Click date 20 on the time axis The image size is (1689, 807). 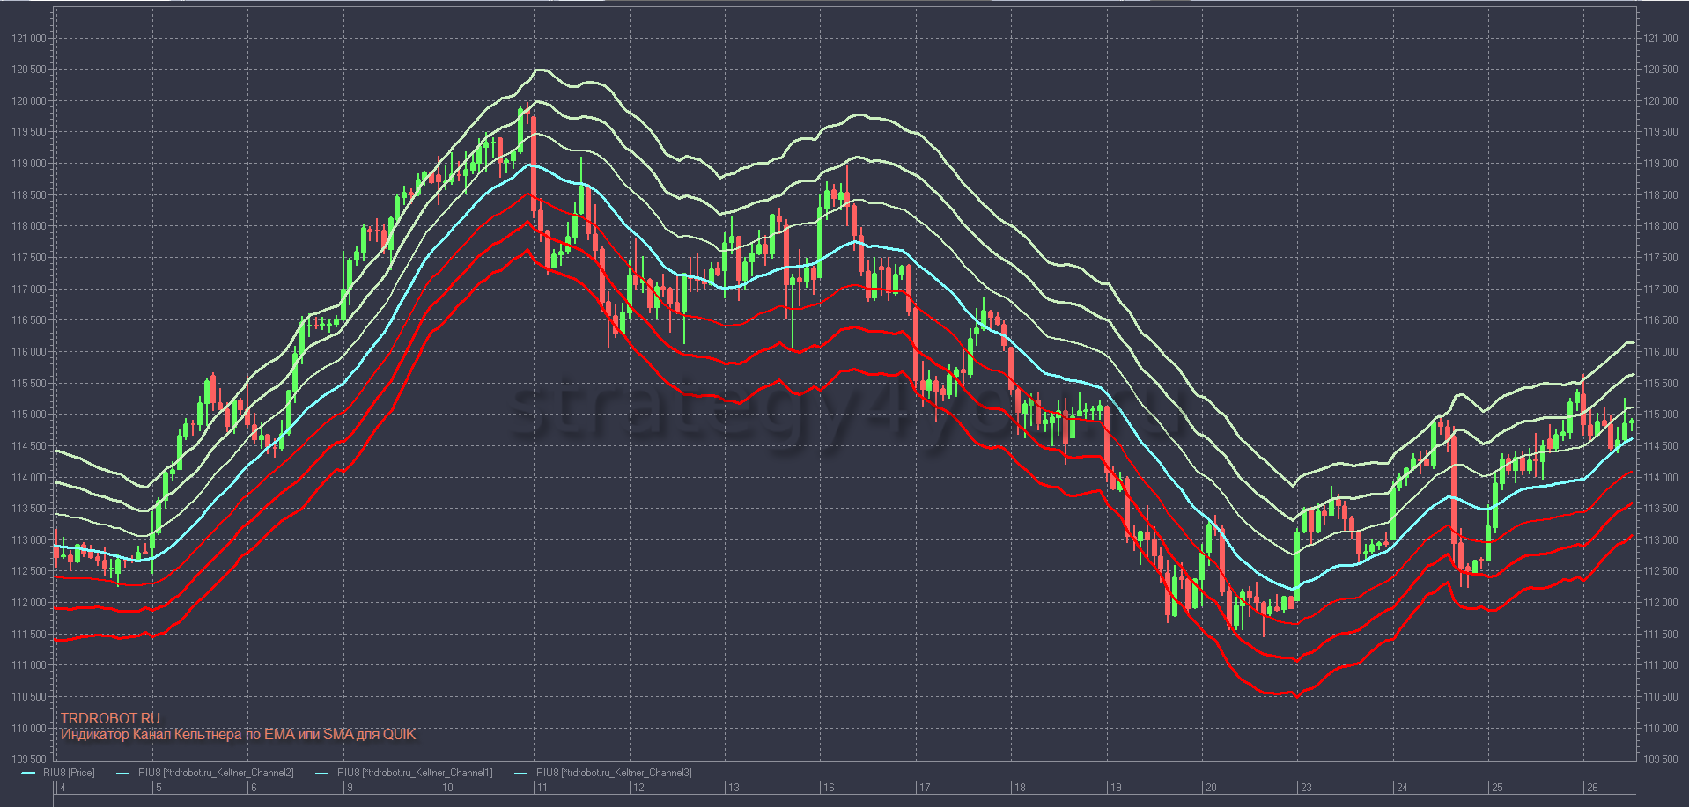(1211, 787)
